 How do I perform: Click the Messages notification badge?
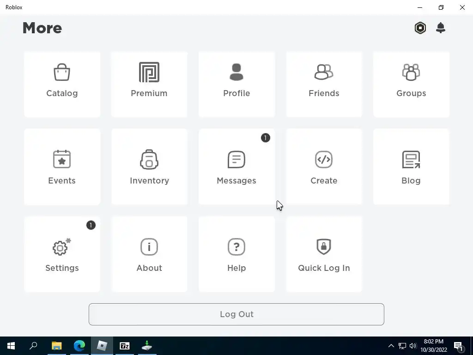point(266,138)
